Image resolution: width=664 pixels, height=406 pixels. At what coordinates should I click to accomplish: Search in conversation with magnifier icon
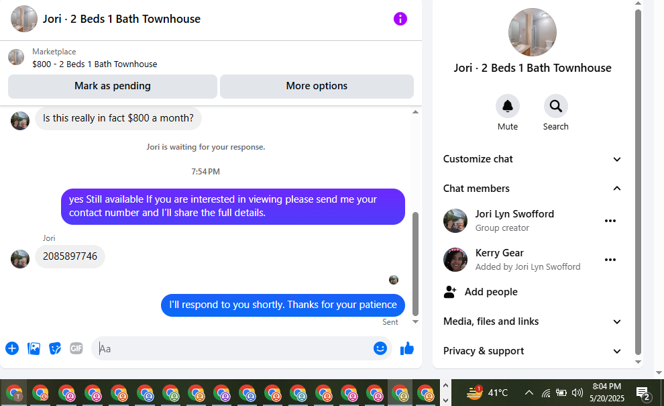pos(555,106)
